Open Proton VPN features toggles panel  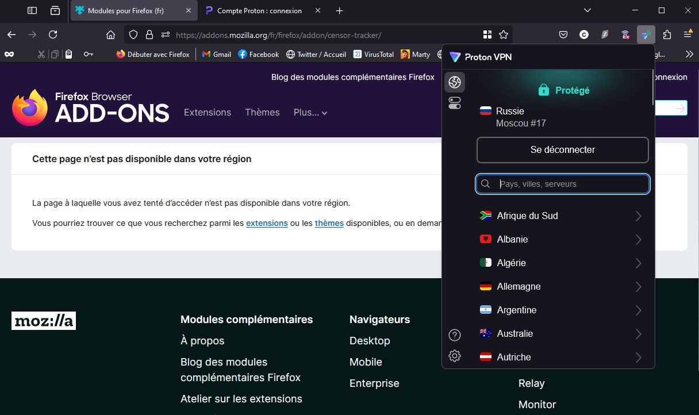coord(455,103)
